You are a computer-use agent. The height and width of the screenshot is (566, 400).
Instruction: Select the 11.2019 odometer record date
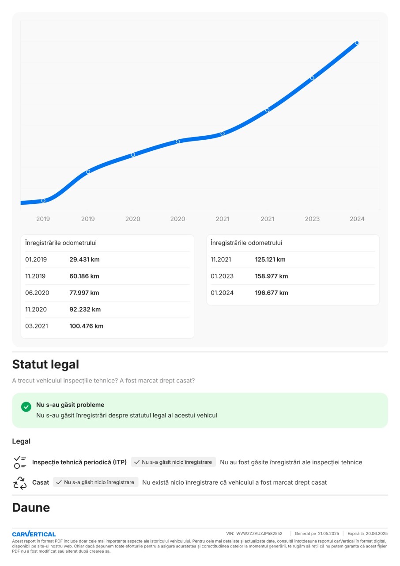[x=35, y=276]
